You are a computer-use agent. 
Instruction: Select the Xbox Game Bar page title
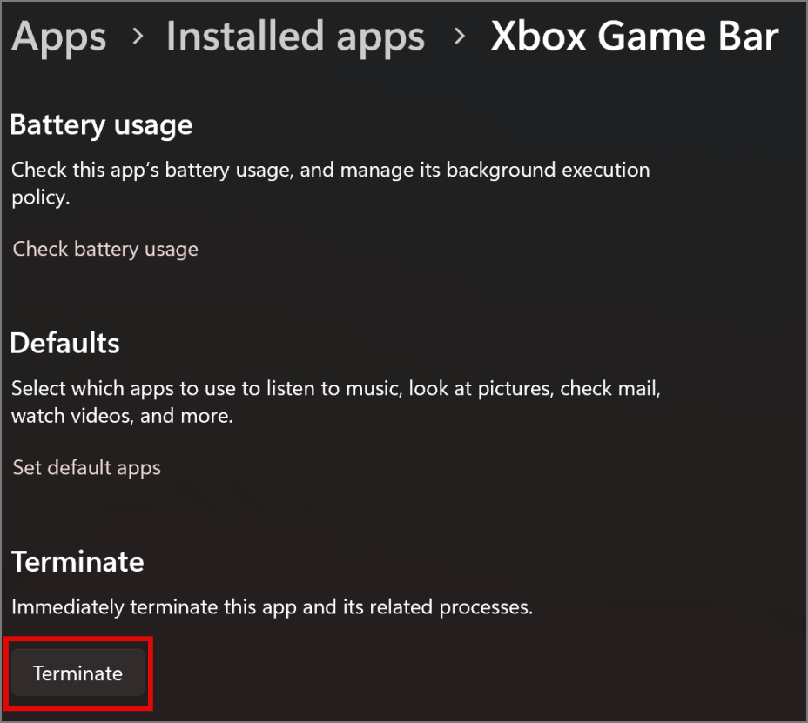(x=634, y=37)
